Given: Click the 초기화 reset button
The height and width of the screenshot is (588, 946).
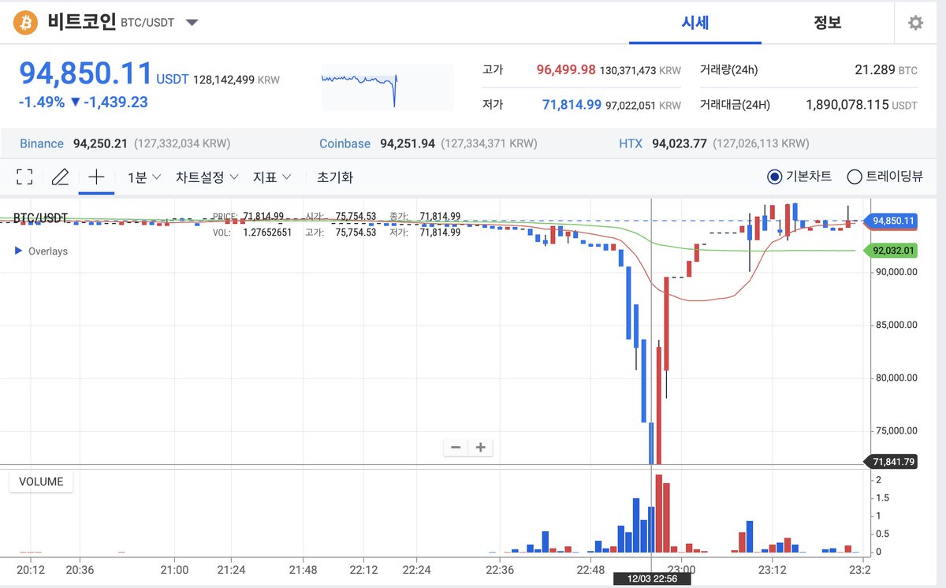Looking at the screenshot, I should click(335, 177).
